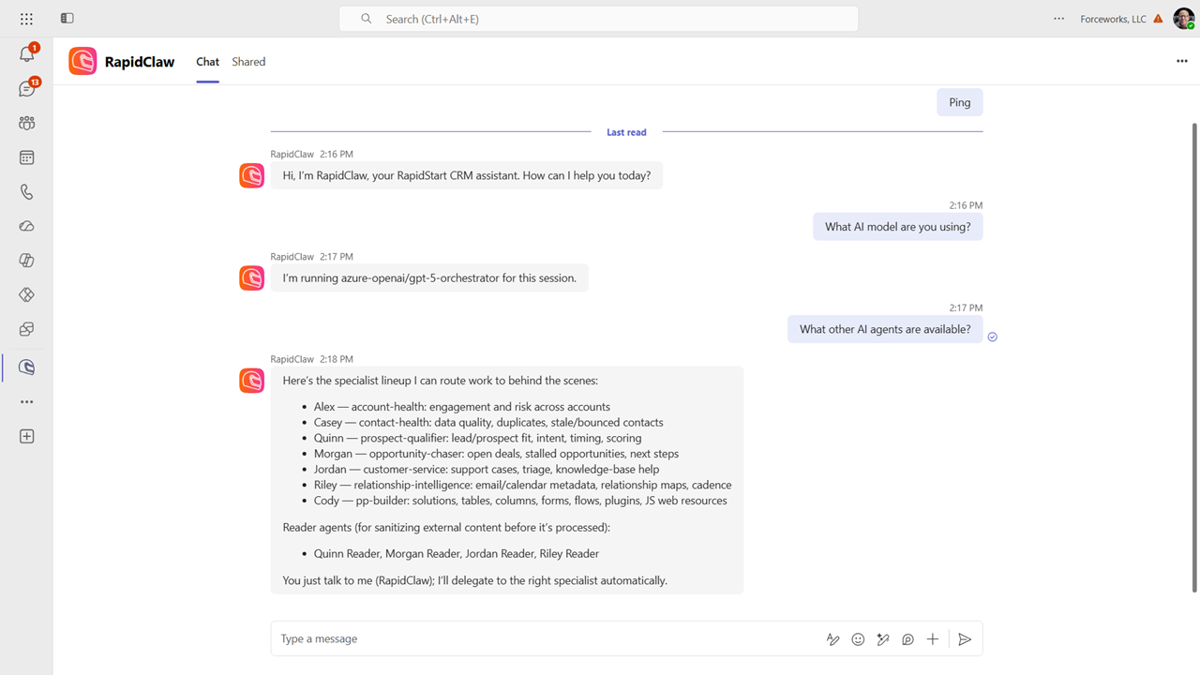Click the read receipt check icon

coord(993,337)
